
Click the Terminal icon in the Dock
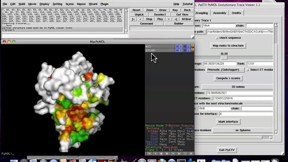point(181,161)
